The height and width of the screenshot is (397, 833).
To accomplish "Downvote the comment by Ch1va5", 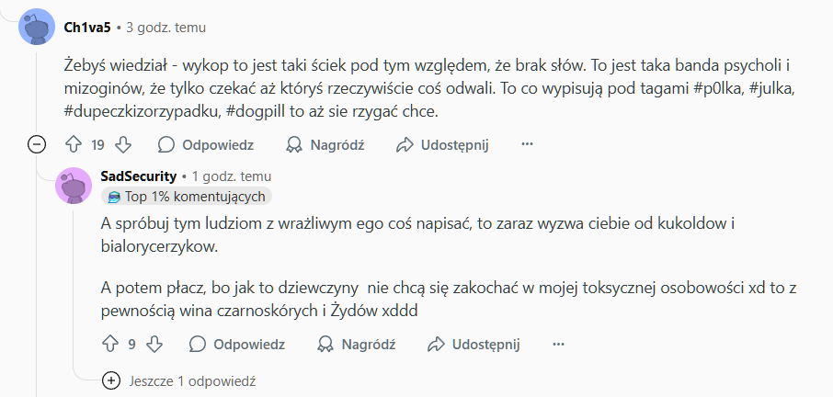I will coord(123,144).
